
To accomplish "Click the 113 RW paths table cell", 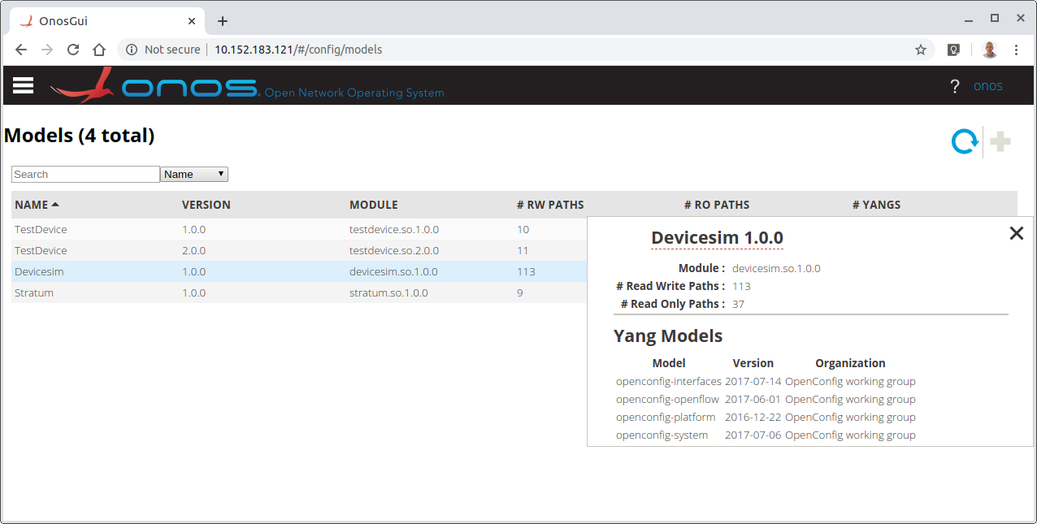I will tap(526, 272).
